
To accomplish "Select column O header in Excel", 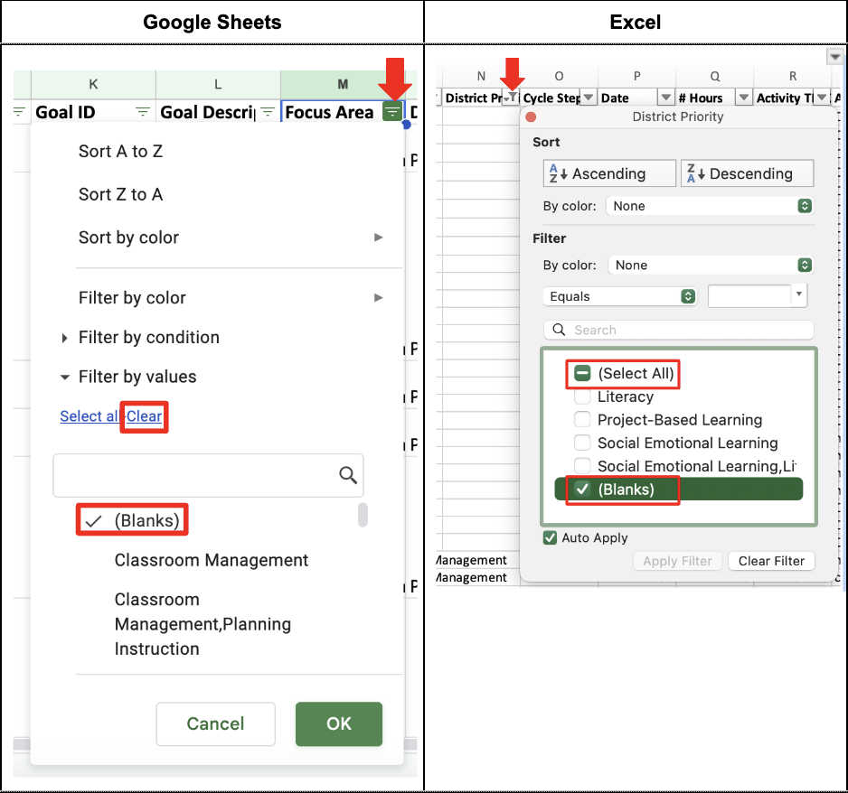I will coord(560,76).
